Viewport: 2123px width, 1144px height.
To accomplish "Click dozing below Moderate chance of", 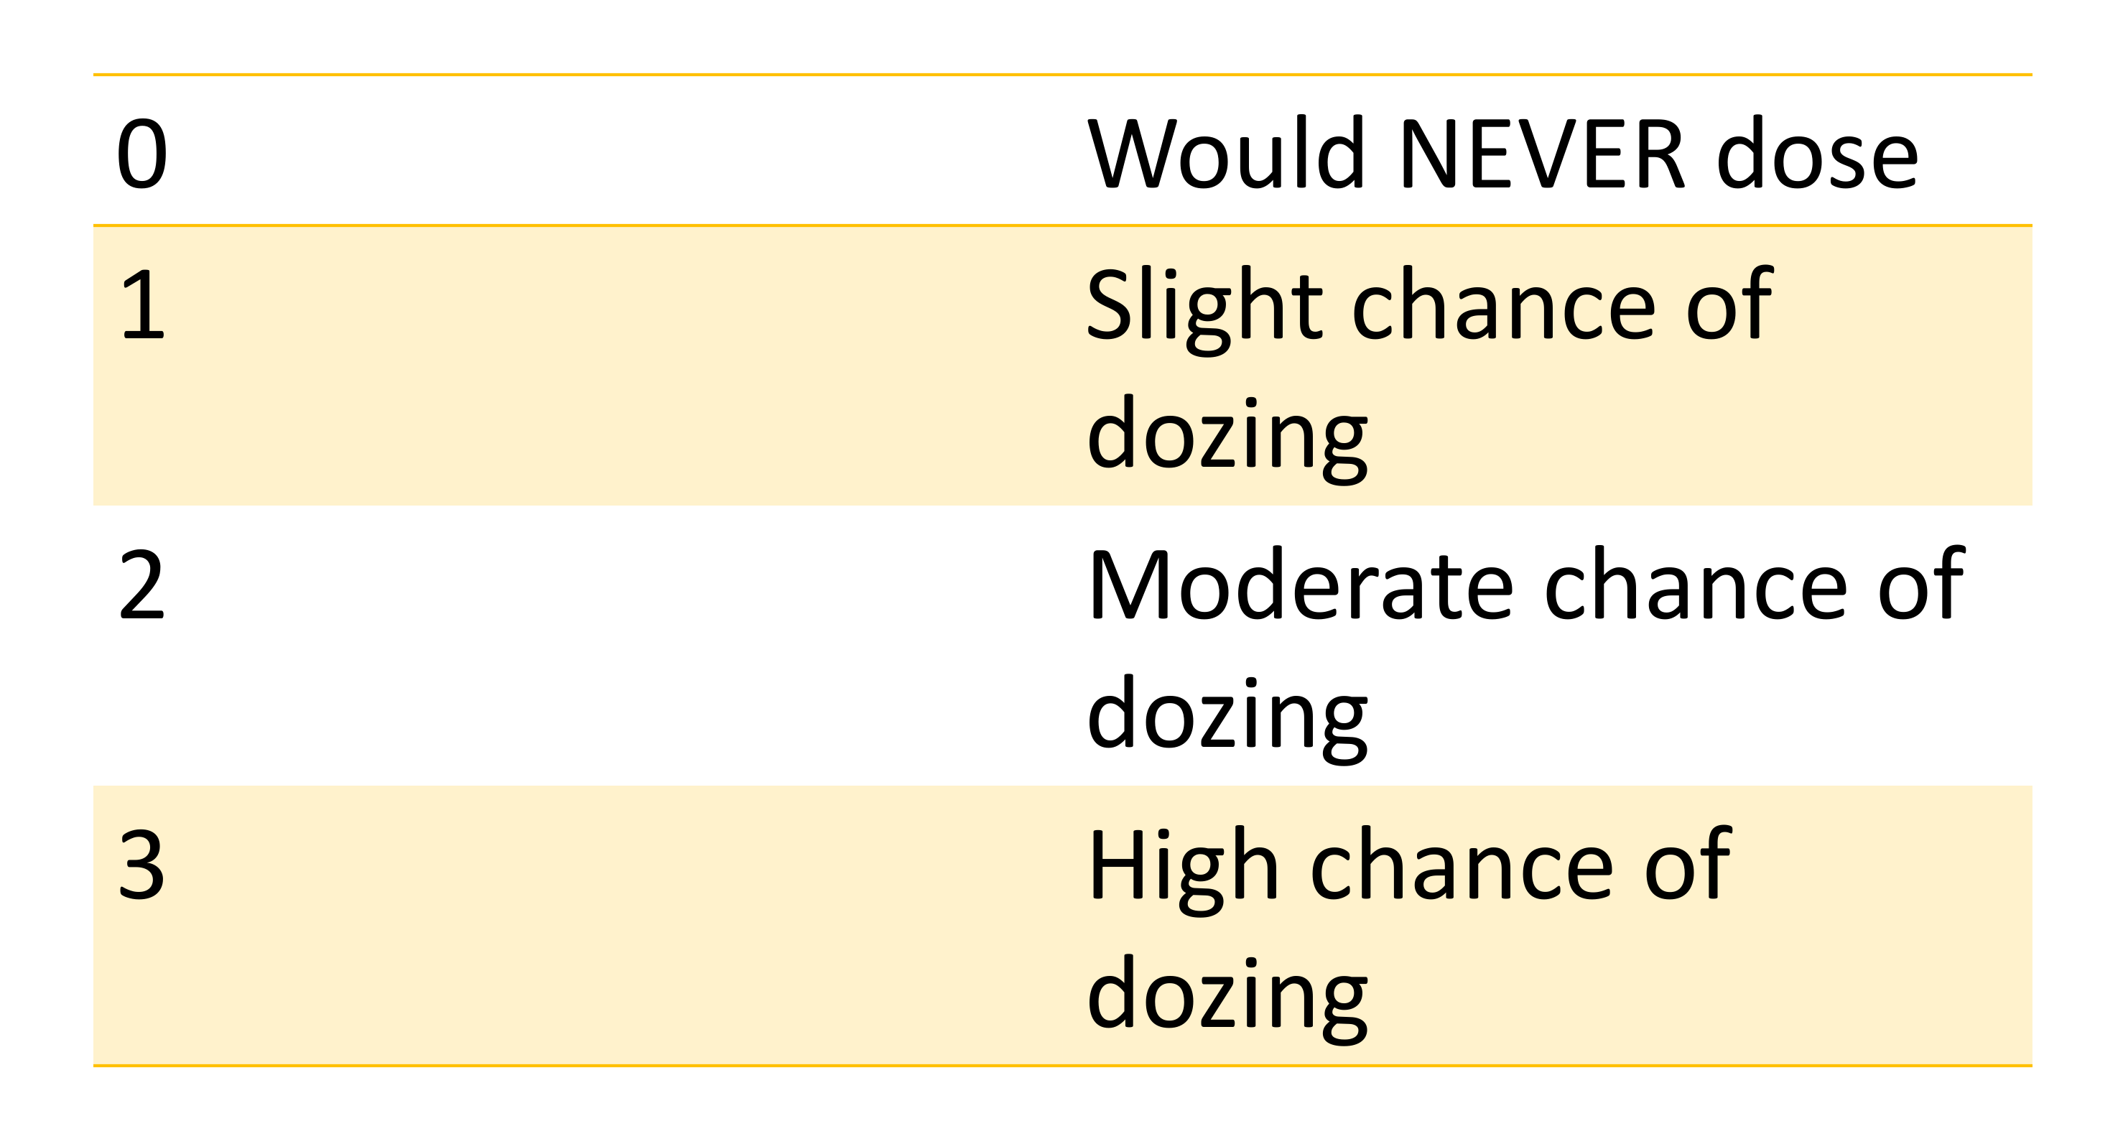I will [1227, 719].
